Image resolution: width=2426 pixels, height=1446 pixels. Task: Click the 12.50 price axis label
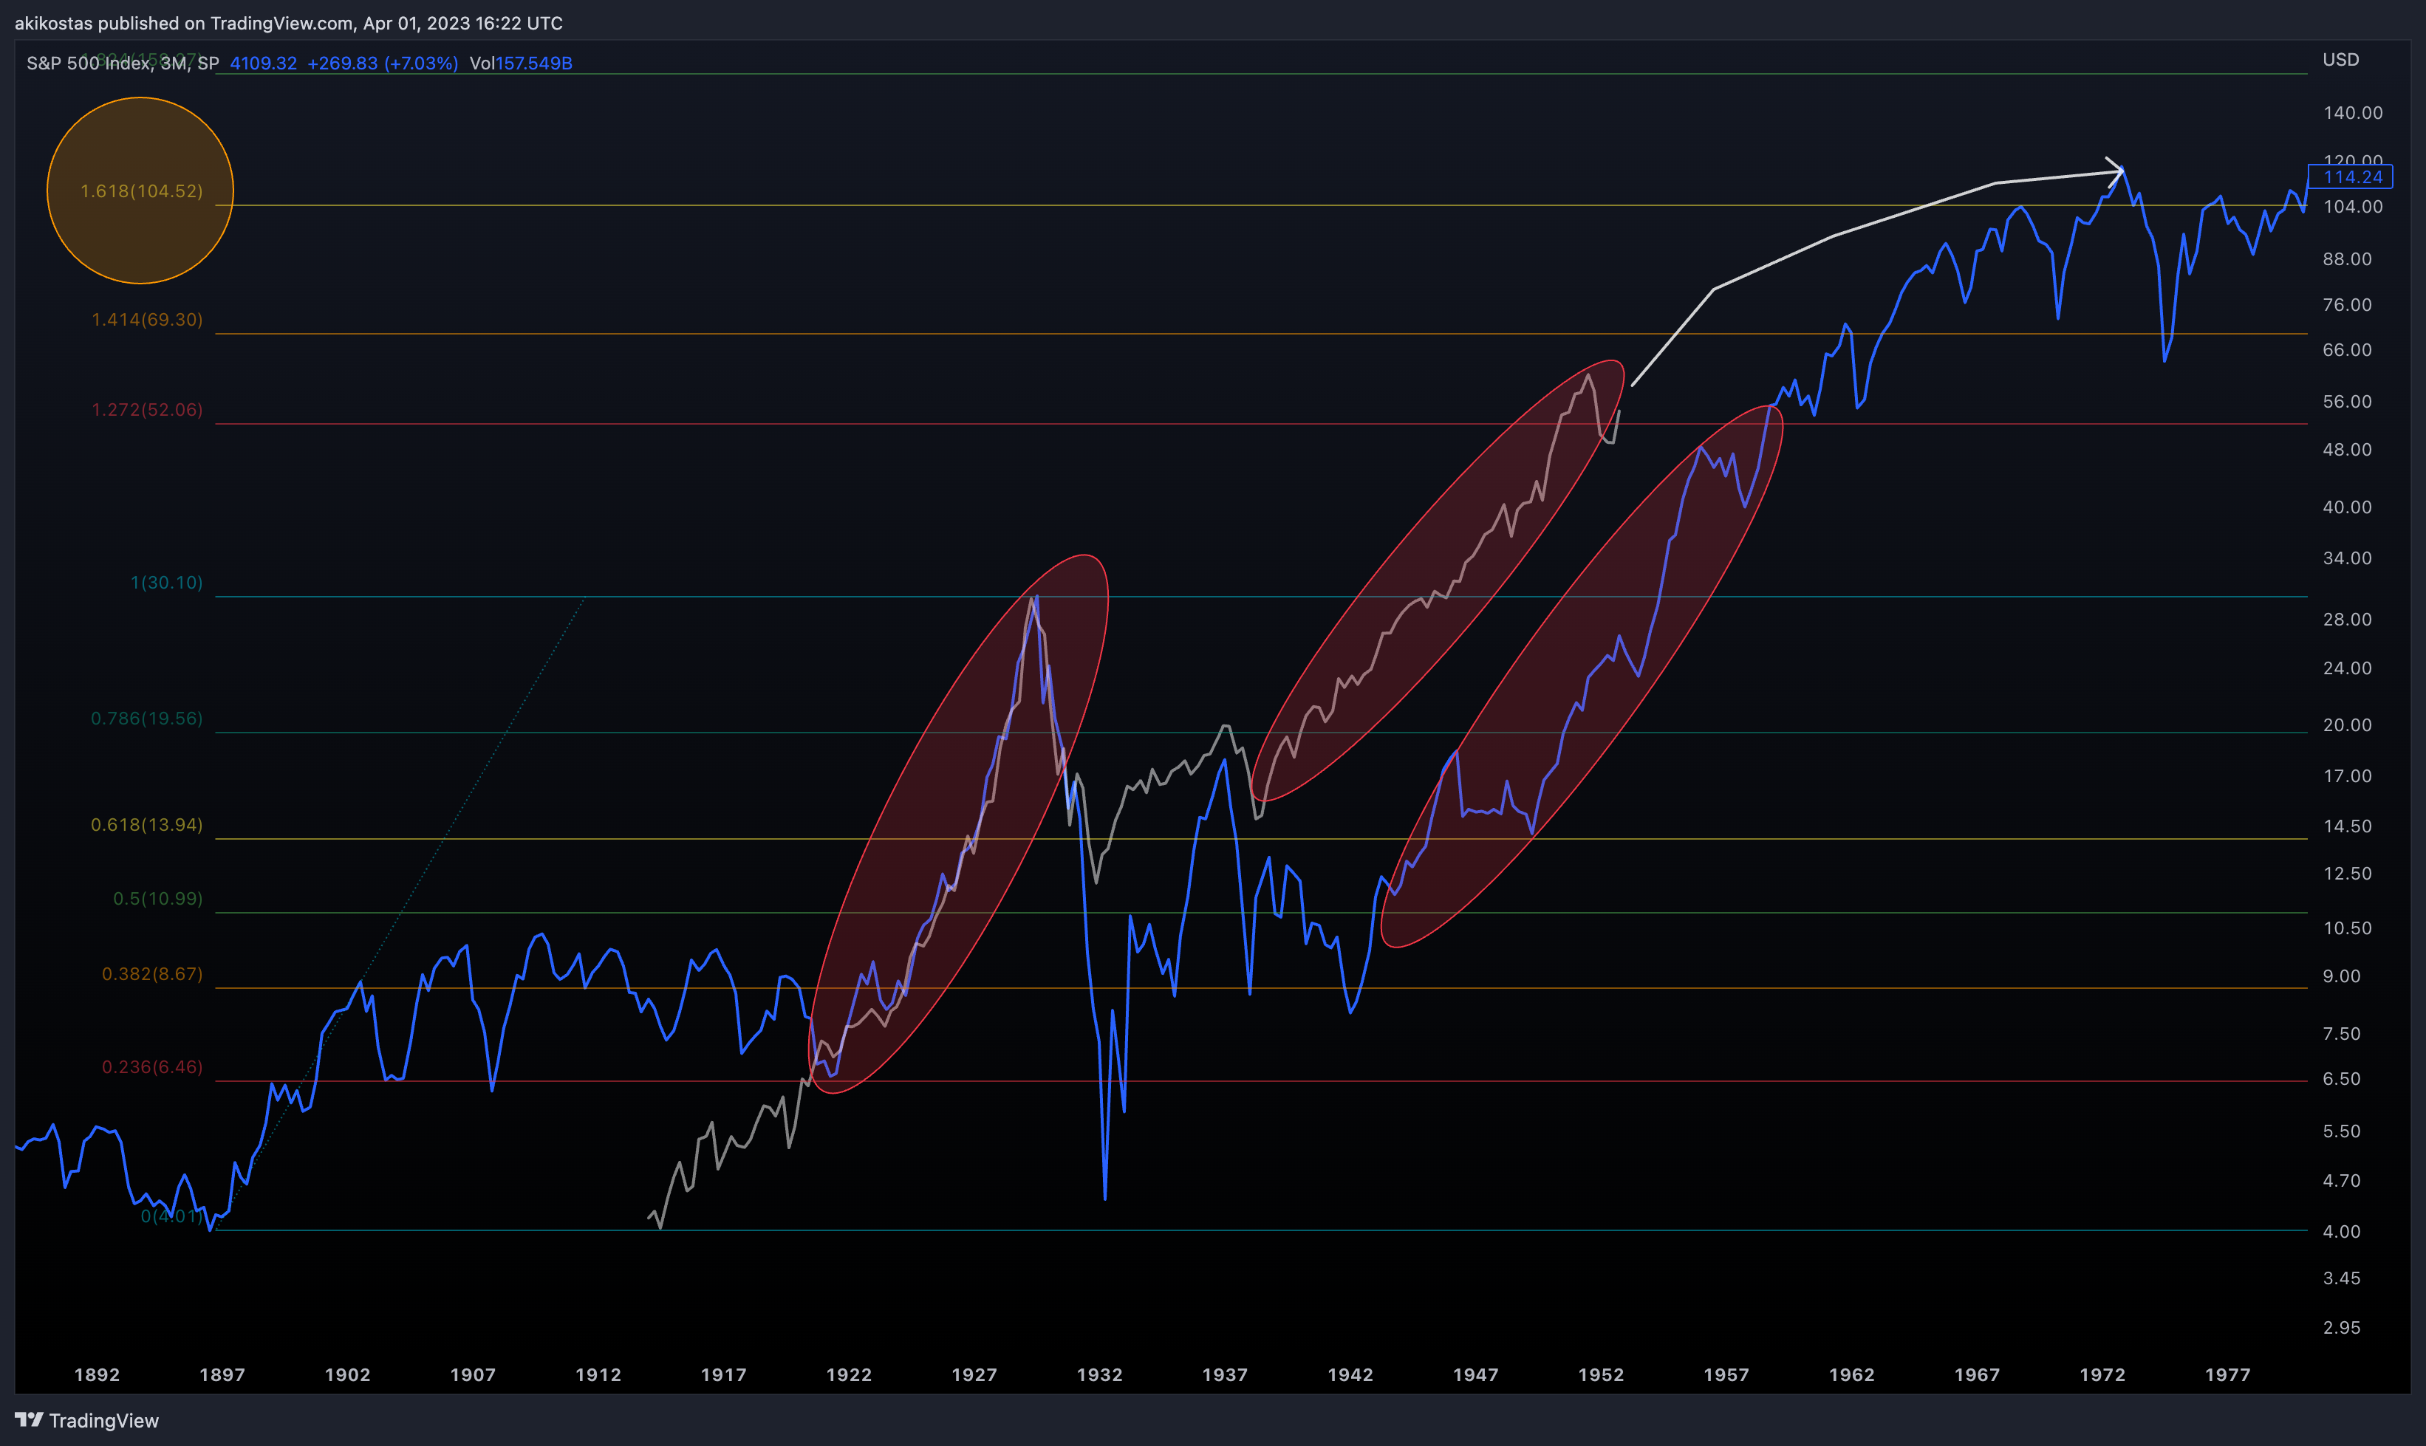[2347, 873]
